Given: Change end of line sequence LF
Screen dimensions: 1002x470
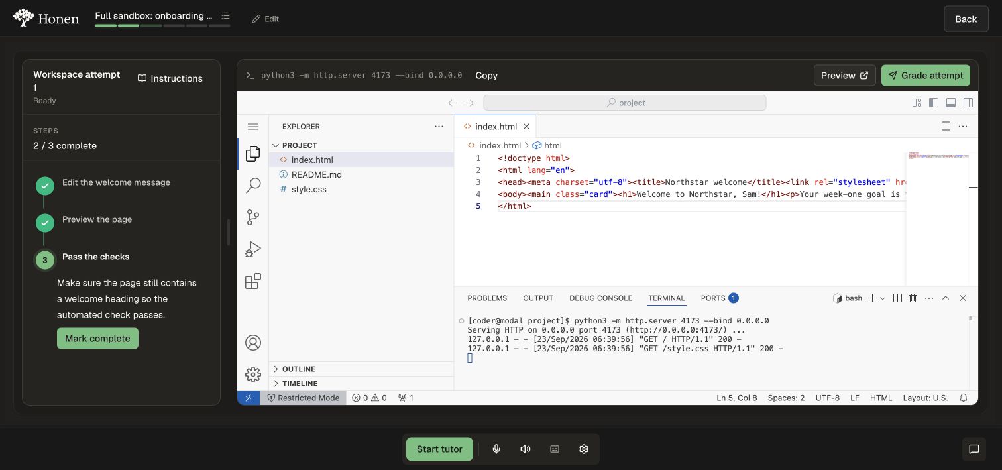Looking at the screenshot, I should [855, 398].
